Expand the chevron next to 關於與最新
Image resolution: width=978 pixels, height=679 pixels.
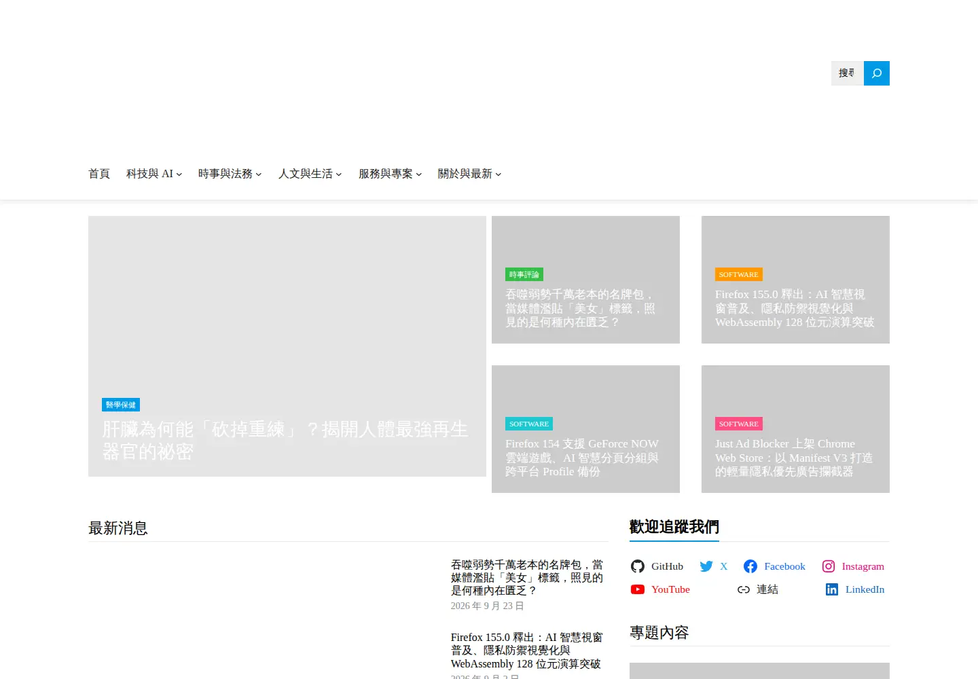coord(499,175)
